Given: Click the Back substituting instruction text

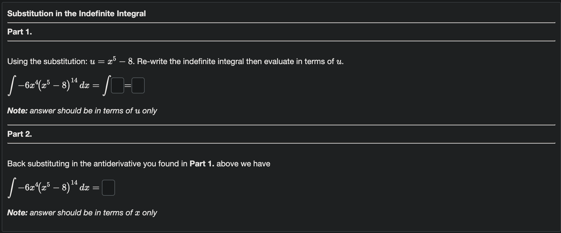Looking at the screenshot, I should pos(139,164).
